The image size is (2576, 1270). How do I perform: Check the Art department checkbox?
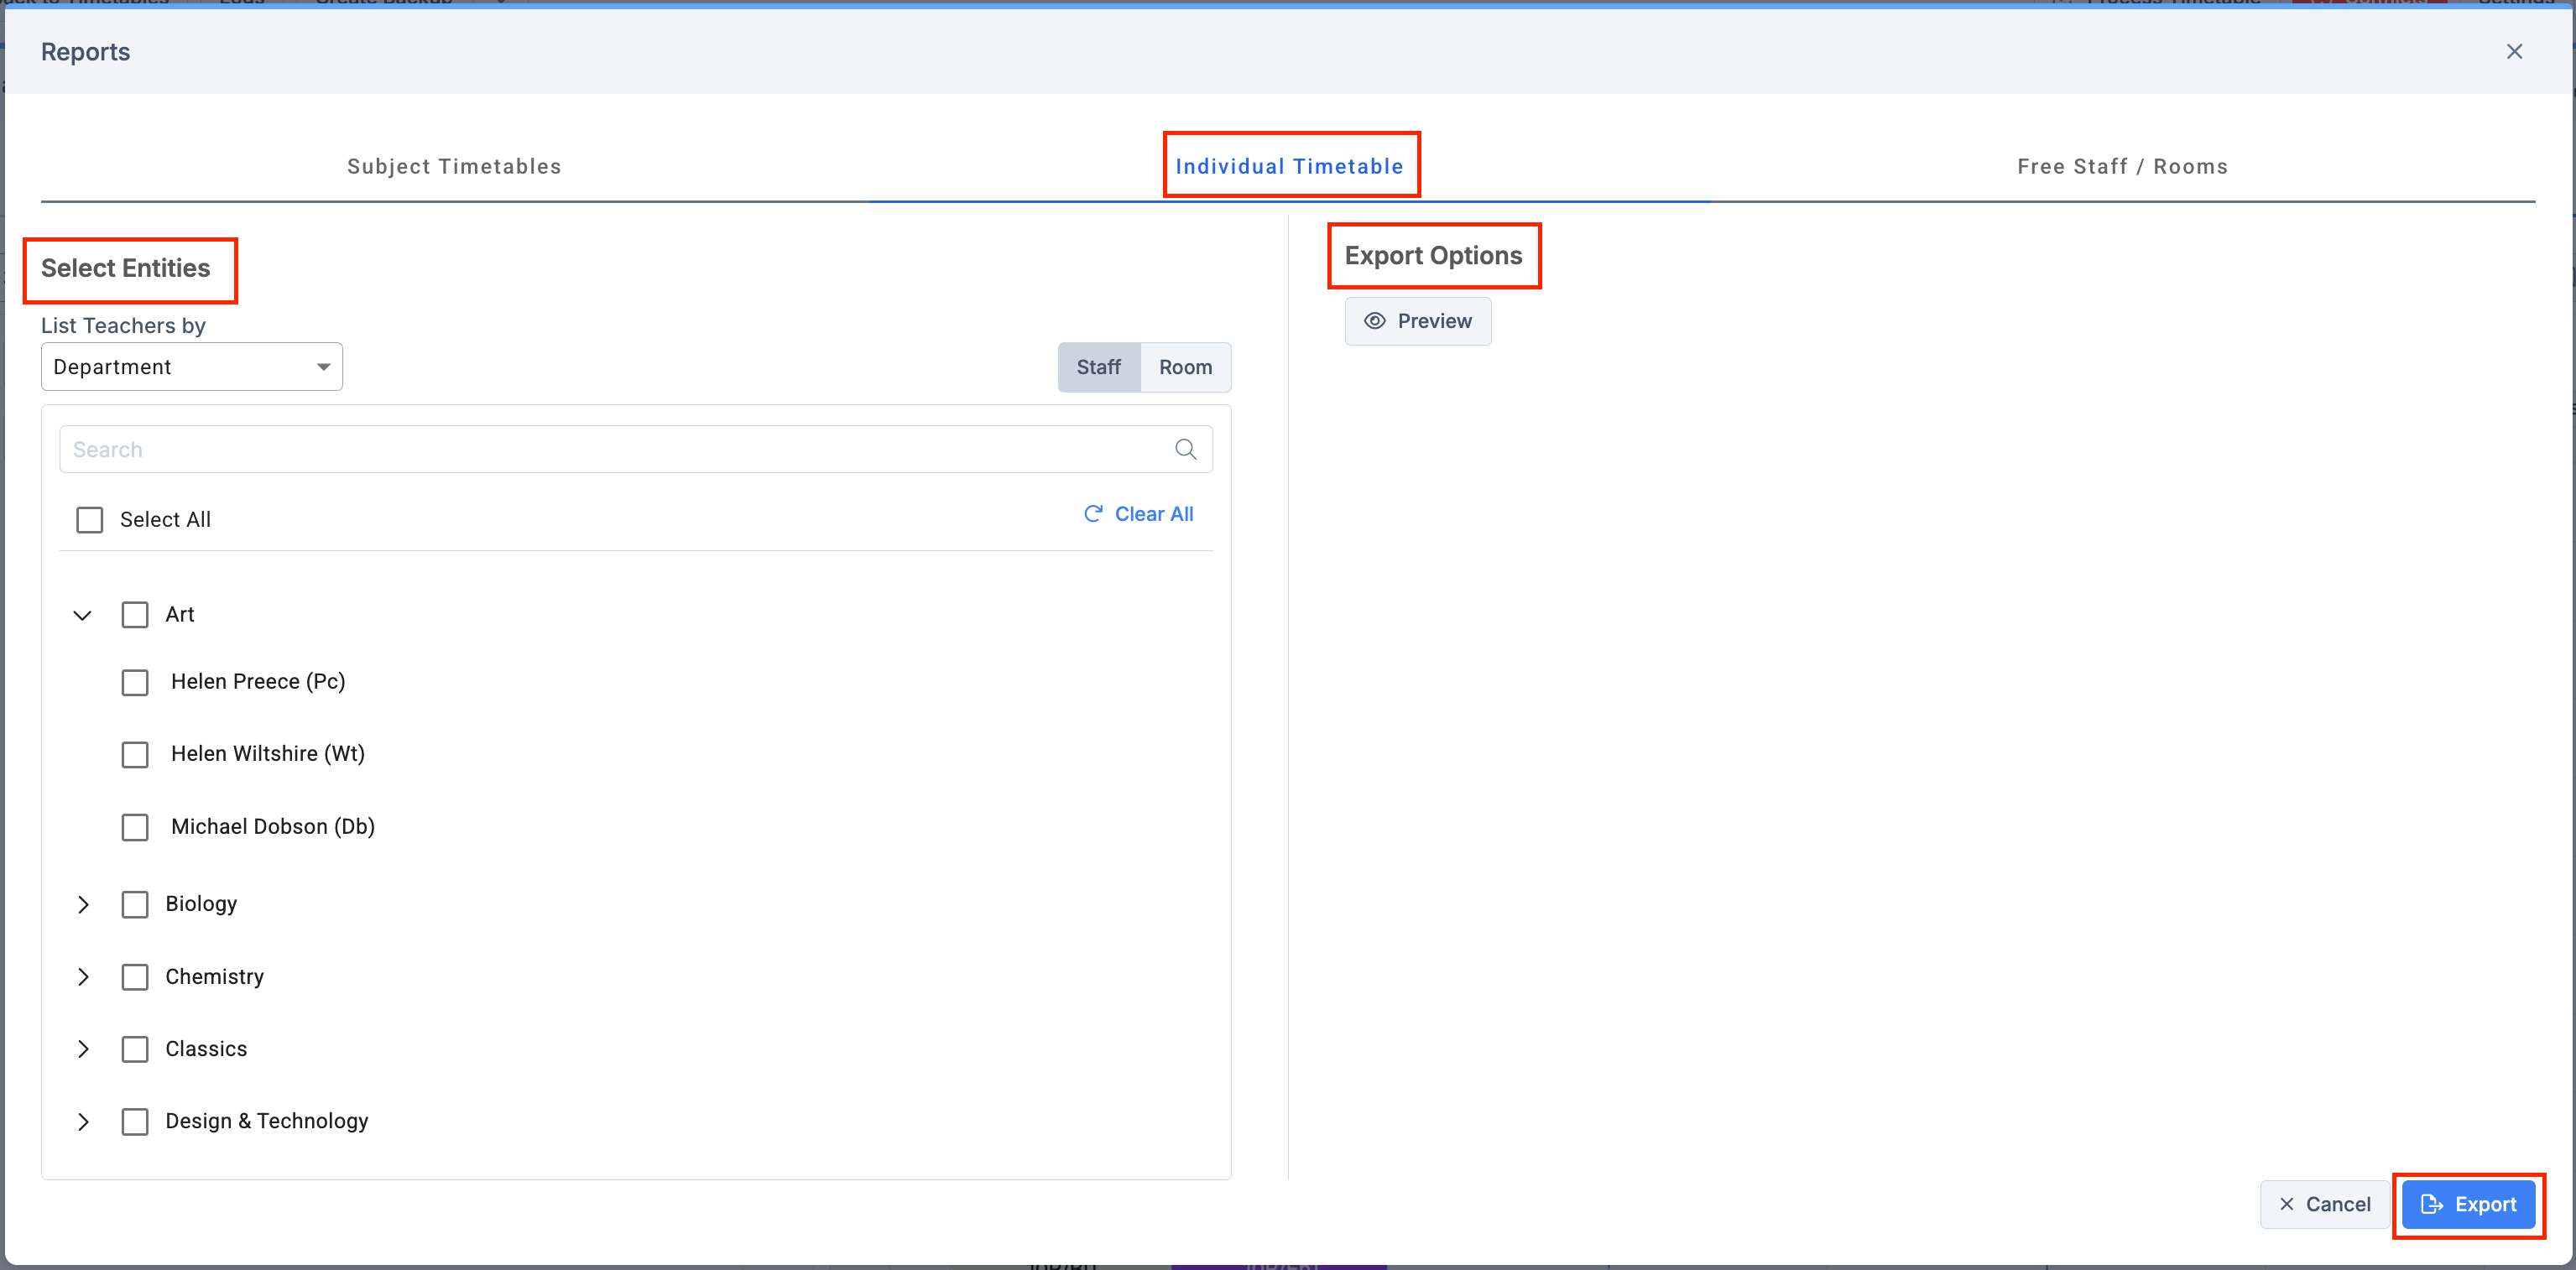pos(135,615)
